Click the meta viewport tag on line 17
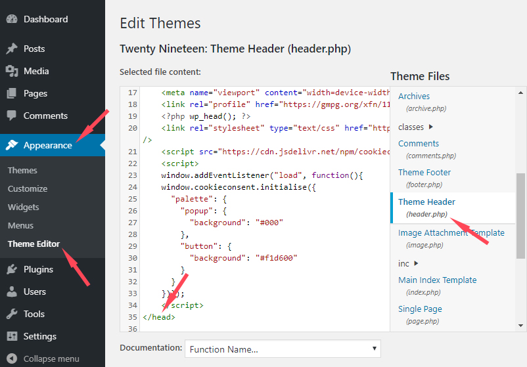Image resolution: width=527 pixels, height=367 pixels. point(275,93)
